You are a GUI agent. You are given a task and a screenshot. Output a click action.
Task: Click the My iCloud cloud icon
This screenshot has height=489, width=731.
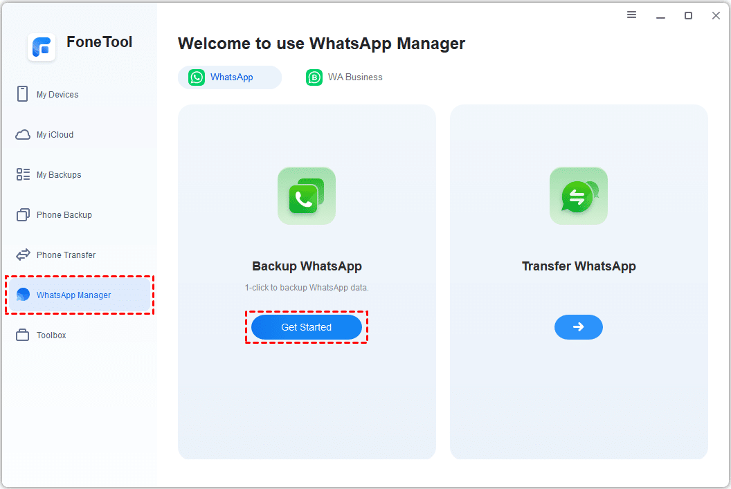[23, 135]
